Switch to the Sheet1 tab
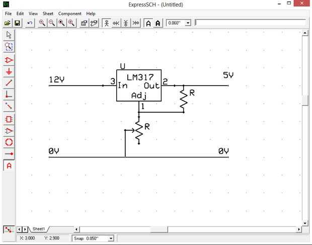 [x=39, y=229]
